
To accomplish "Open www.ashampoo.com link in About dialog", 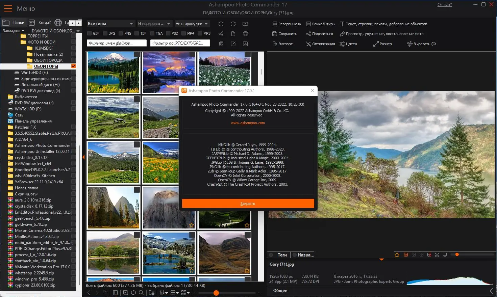I will coord(248,123).
